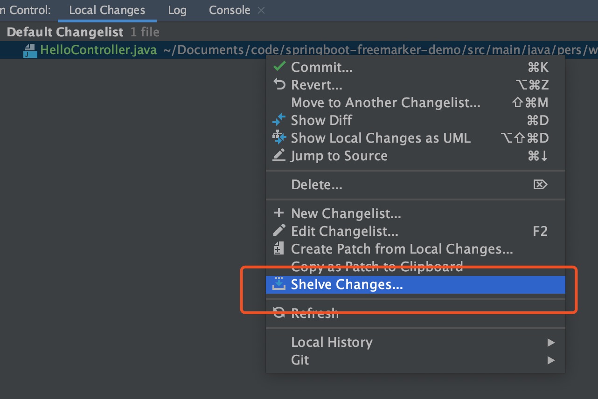The width and height of the screenshot is (598, 399).
Task: Select the Local Changes tab
Action: tap(107, 10)
